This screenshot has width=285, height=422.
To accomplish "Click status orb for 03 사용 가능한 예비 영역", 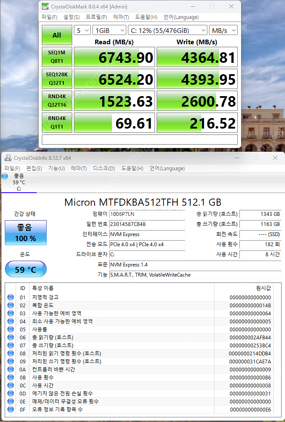I will (11, 313).
